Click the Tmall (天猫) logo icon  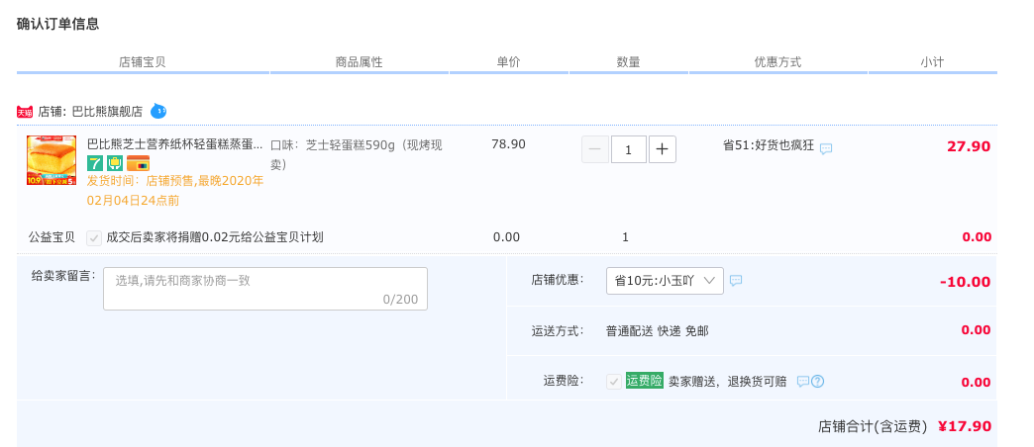click(25, 112)
